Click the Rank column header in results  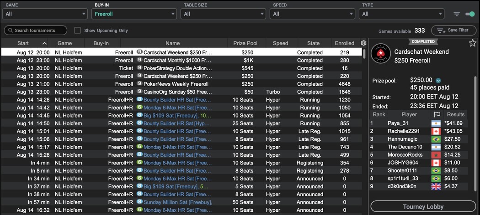[378, 115]
